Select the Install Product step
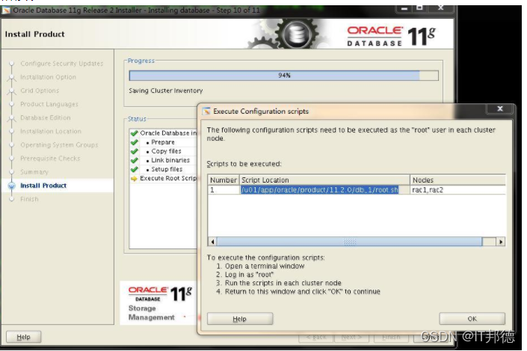The image size is (527, 351). tap(43, 186)
